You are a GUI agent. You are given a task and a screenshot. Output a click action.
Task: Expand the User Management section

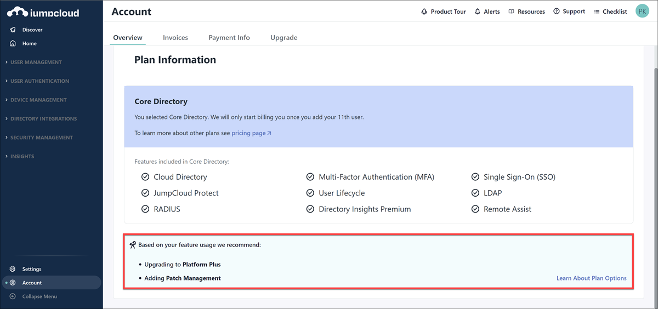36,62
